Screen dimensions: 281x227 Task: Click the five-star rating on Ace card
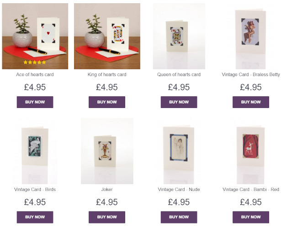click(35, 62)
